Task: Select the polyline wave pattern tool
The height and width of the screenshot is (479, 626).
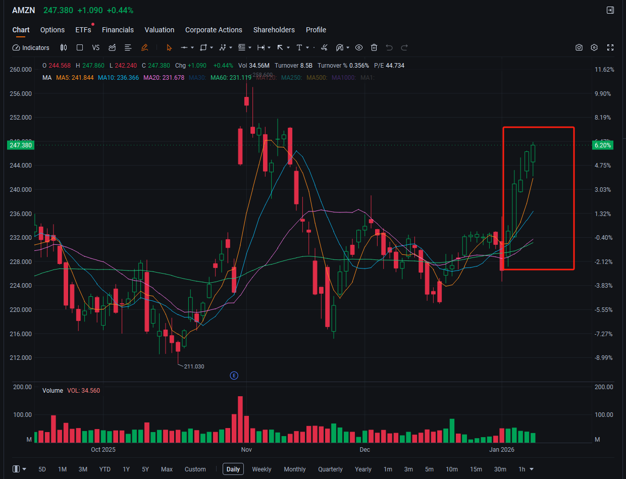Action: pyautogui.click(x=223, y=47)
